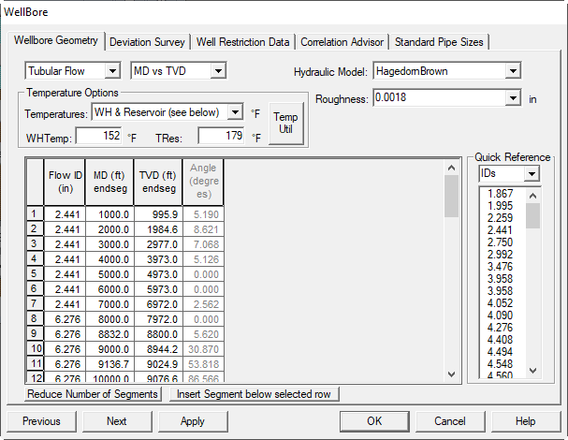This screenshot has height=440, width=568.
Task: Switch to the Deviation Survey tab
Action: (x=148, y=42)
